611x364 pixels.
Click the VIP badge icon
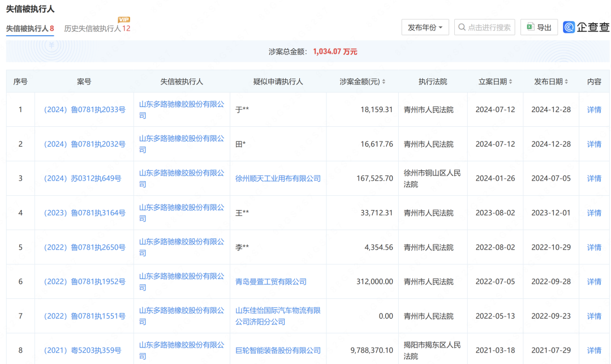[124, 20]
